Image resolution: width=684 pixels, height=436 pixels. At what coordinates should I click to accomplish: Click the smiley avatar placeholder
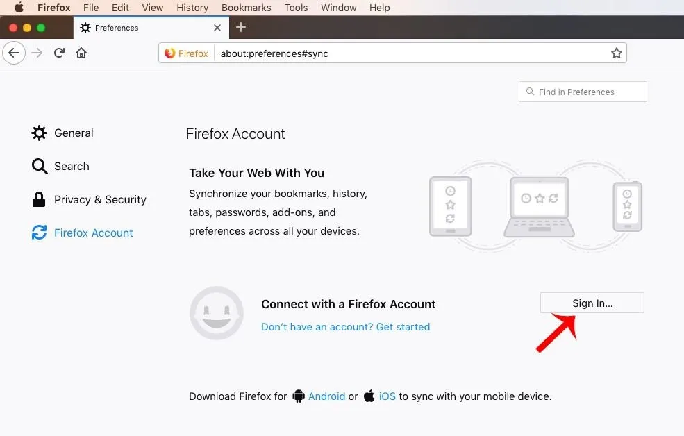coord(217,313)
